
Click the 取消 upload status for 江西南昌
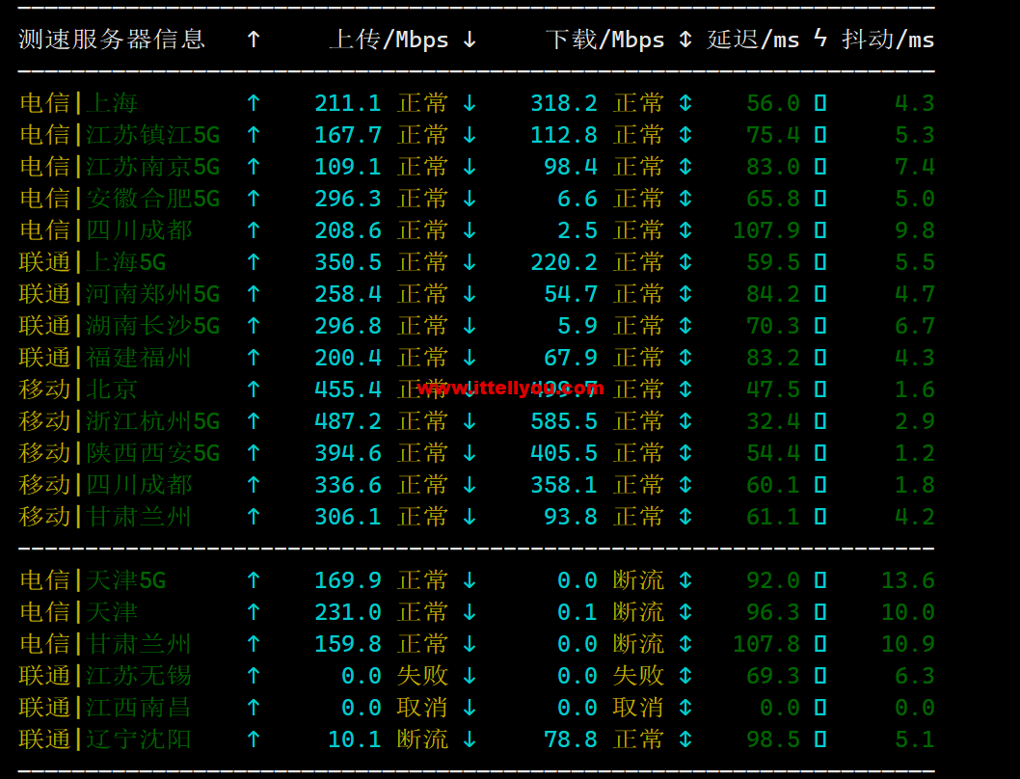pos(422,708)
